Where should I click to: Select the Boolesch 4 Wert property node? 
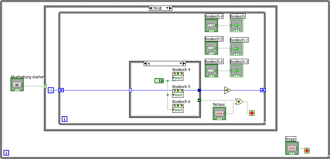coord(178,76)
